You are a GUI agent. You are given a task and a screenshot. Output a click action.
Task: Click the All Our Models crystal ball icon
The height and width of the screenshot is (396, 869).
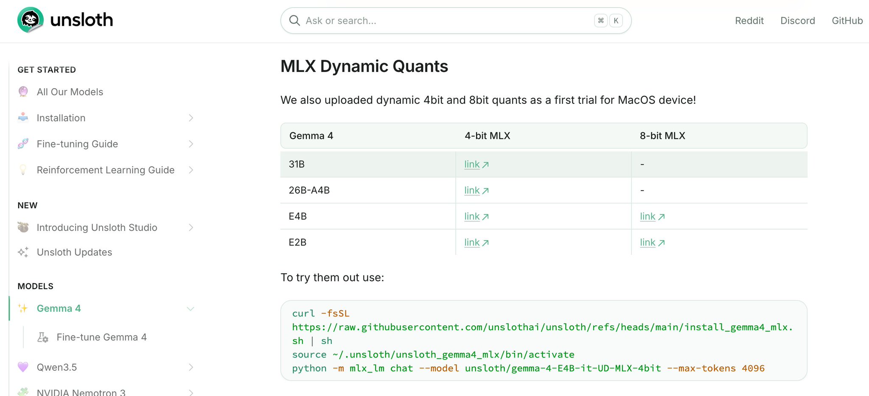tap(23, 91)
